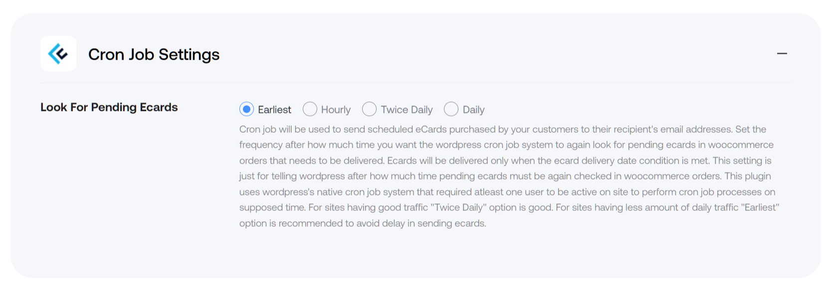This screenshot has height=288, width=833.
Task: Click first description line starting "Cron job will"
Action: coord(503,129)
